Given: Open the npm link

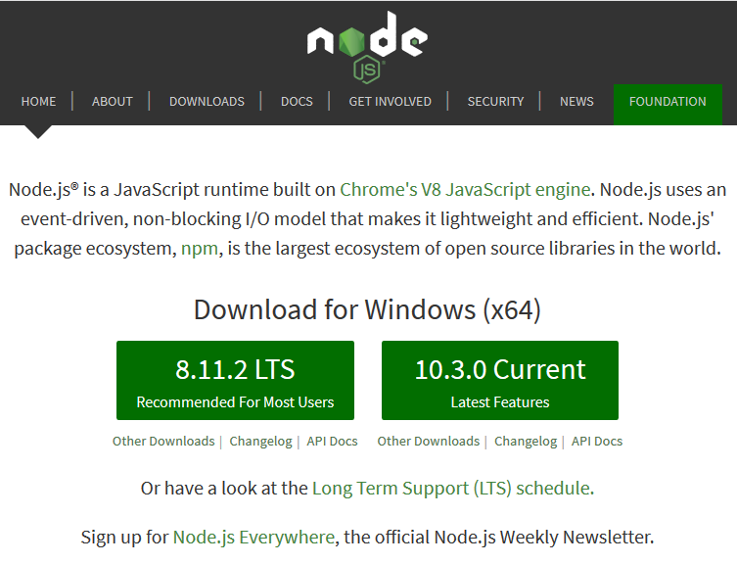Looking at the screenshot, I should click(x=200, y=249).
